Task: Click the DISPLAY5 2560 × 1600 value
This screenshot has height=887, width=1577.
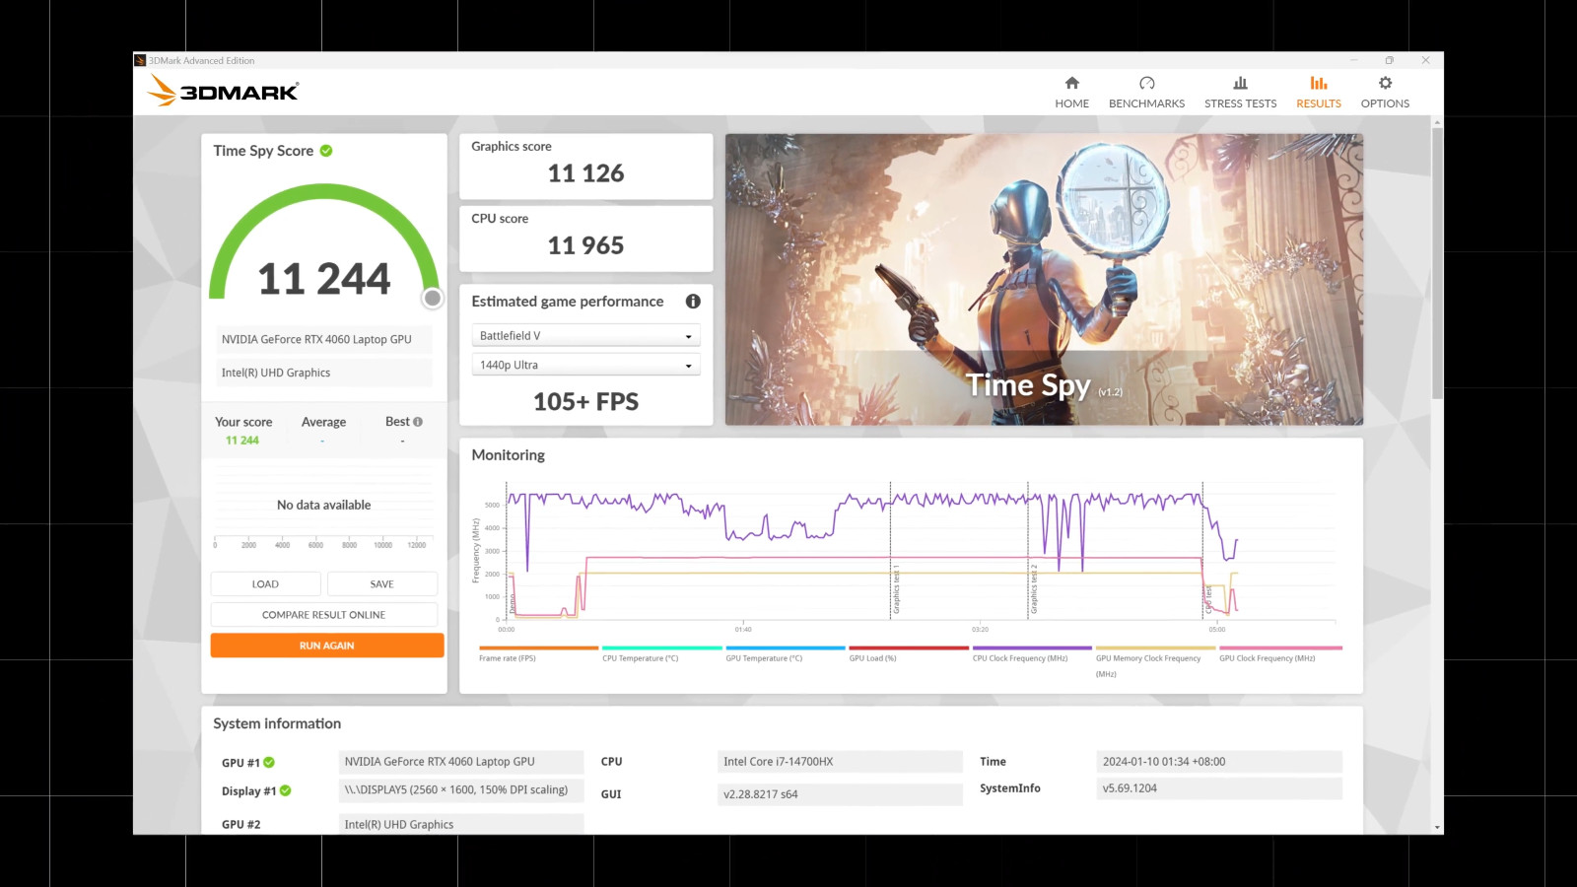Action: (x=461, y=790)
